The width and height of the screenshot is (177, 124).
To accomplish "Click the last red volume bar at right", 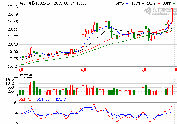I will pyautogui.click(x=172, y=90).
